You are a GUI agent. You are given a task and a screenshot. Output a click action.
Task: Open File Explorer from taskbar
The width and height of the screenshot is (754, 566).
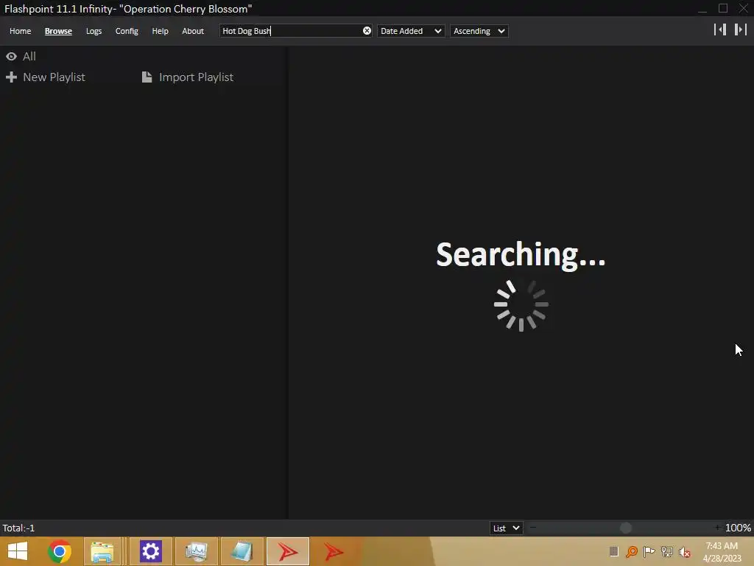[x=102, y=551]
